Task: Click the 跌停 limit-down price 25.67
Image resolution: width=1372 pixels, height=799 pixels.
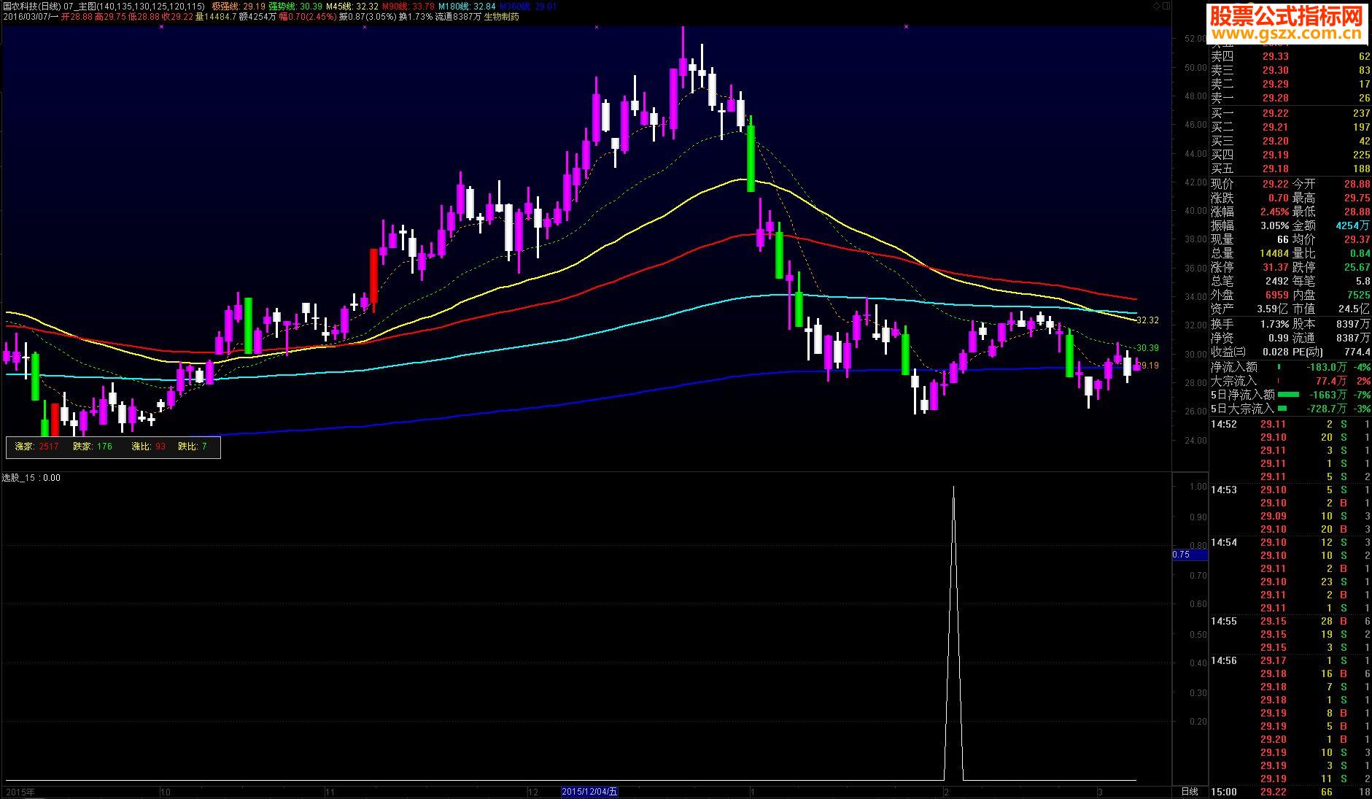Action: pos(1357,267)
